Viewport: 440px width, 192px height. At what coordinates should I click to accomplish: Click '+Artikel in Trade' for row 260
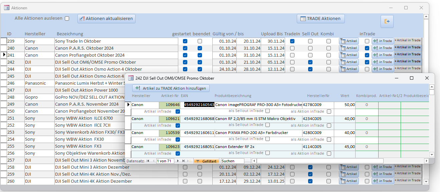click(408, 181)
